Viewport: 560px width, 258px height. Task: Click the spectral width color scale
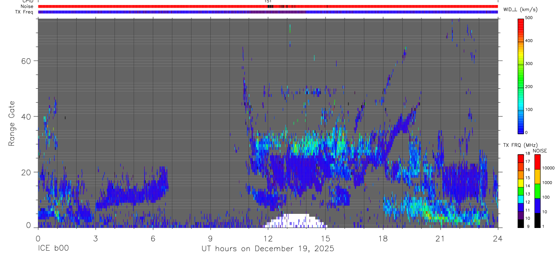coord(521,76)
